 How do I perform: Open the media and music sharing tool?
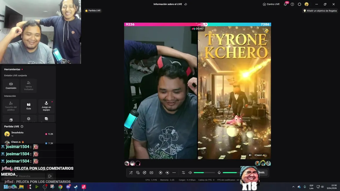click(138, 173)
